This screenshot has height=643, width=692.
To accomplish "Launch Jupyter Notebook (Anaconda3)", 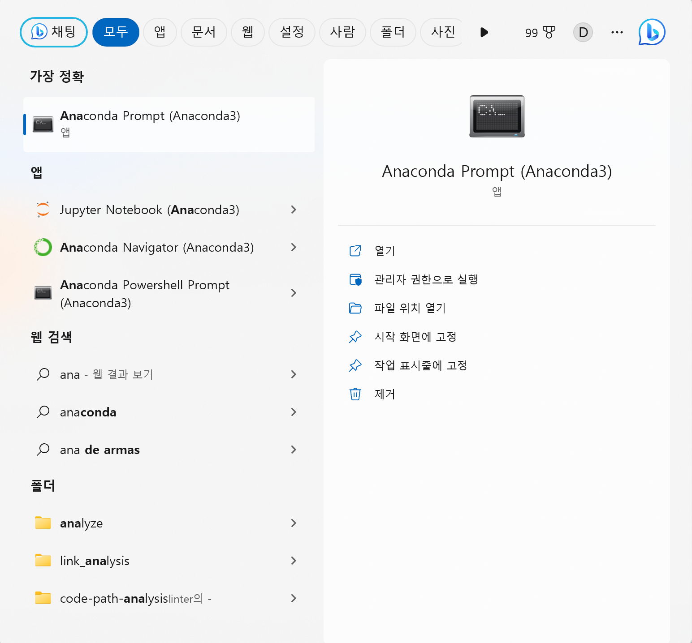I will [x=150, y=210].
